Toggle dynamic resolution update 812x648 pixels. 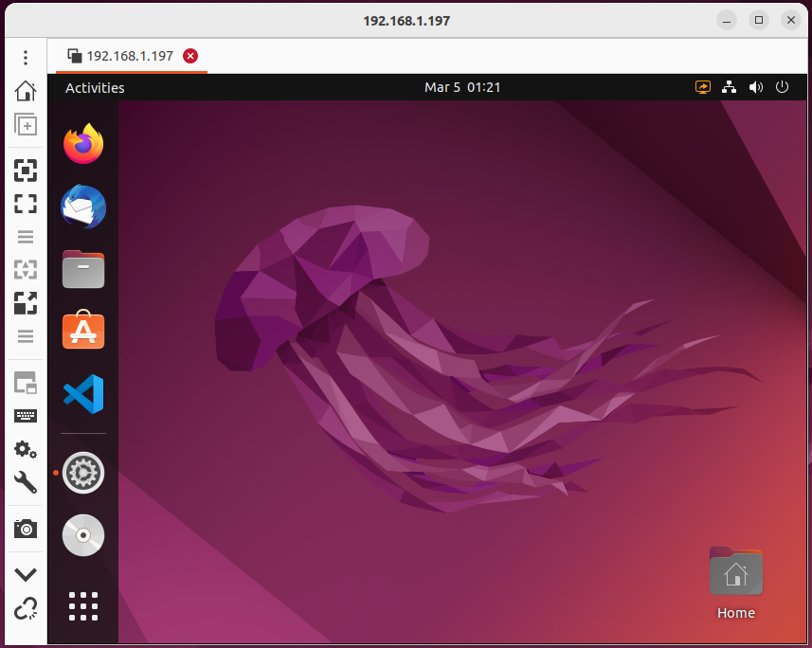click(x=26, y=270)
